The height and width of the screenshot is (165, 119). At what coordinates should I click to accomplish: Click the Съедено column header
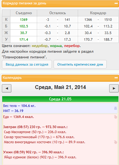click(24, 13)
